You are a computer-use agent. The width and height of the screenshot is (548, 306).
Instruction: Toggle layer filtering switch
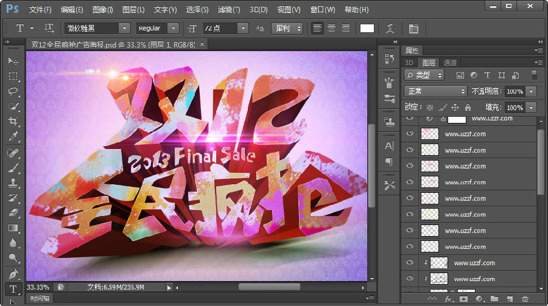534,75
